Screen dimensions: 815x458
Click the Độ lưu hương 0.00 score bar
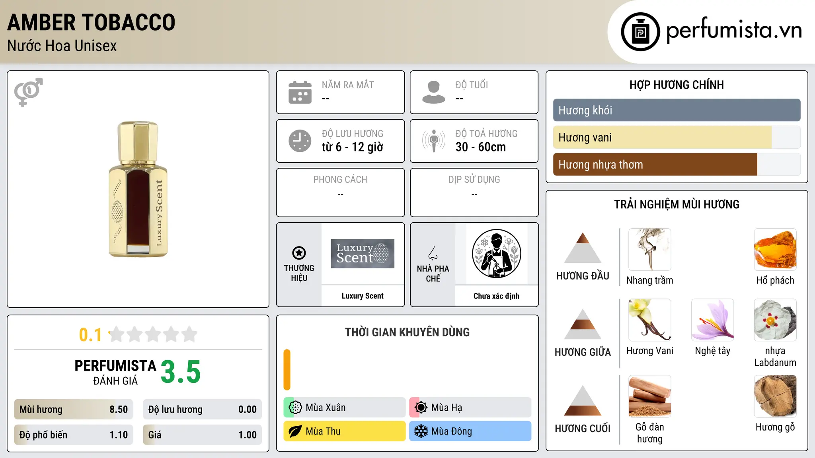[x=203, y=409]
